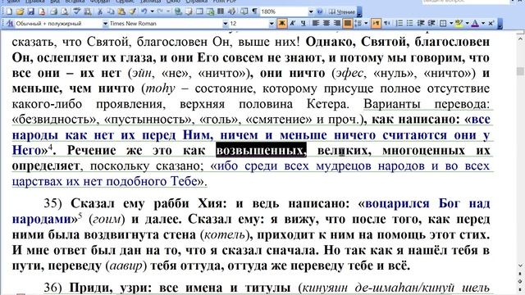
Task: Center the paragraph text
Action: pyautogui.click(x=326, y=23)
